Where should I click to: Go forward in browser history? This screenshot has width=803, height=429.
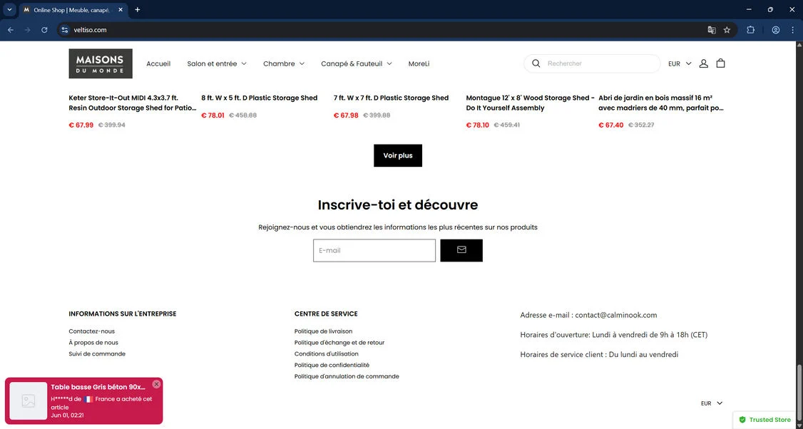28,30
